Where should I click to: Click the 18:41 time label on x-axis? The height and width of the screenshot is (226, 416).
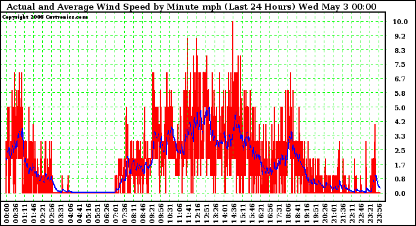click(298, 213)
